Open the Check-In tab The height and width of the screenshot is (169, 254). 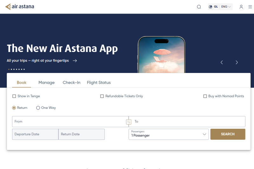pyautogui.click(x=71, y=83)
